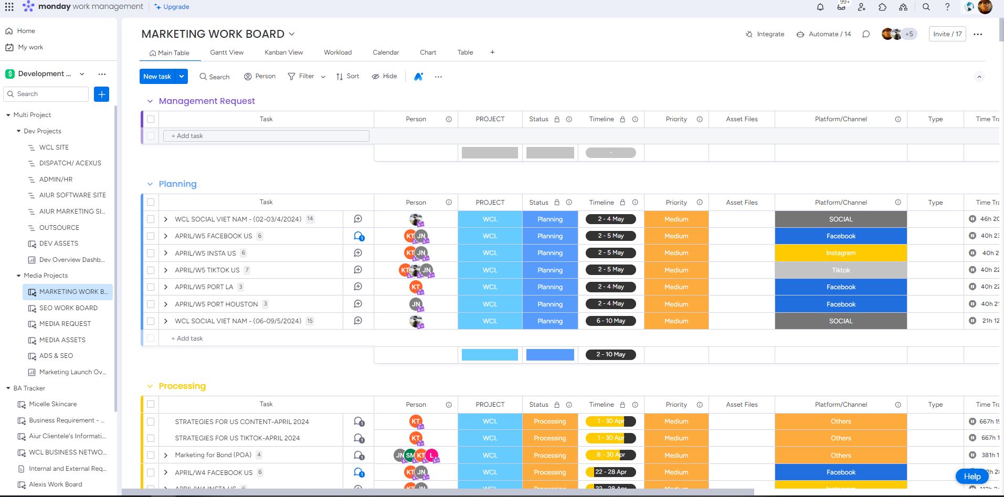Play time tracking for APRIL/W5 TIKTOK US
Viewport: 1004px width, 497px height.
coord(973,270)
